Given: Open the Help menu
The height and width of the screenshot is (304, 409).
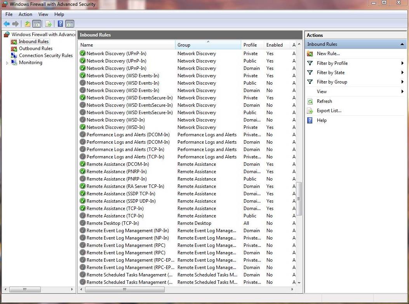Looking at the screenshot, I should [x=59, y=14].
